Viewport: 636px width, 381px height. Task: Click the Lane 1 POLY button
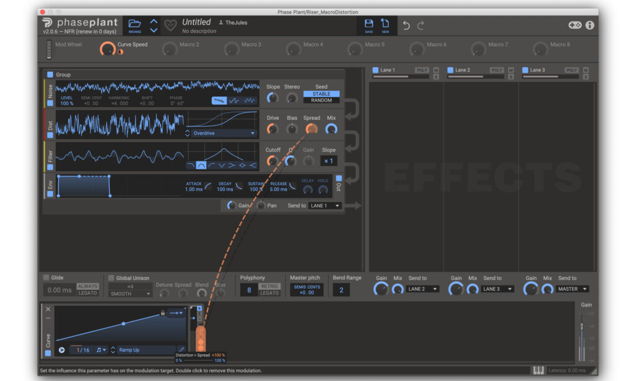point(422,70)
